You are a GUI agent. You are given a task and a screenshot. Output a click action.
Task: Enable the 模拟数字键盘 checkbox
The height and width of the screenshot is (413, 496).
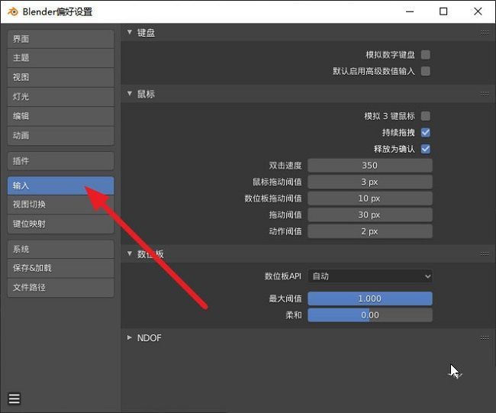[x=426, y=55]
